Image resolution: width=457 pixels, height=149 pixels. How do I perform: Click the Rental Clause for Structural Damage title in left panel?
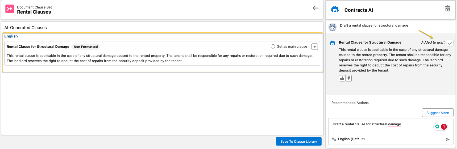pos(38,47)
